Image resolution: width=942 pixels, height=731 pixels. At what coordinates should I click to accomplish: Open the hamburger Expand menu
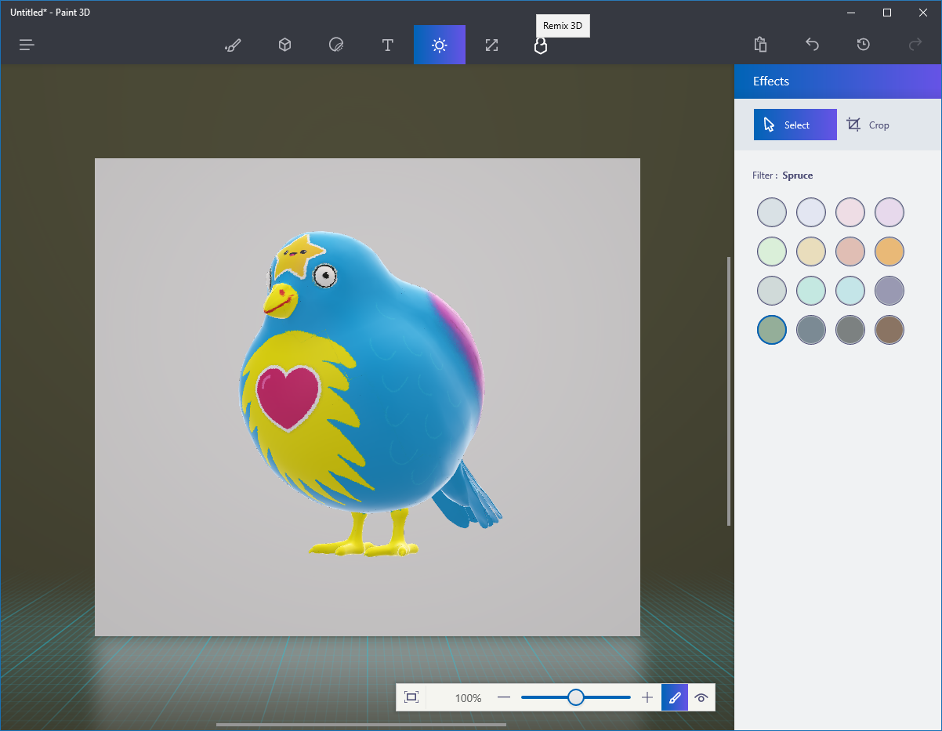[x=27, y=45]
